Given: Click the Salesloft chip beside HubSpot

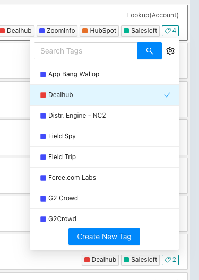Looking at the screenshot, I should [140, 31].
